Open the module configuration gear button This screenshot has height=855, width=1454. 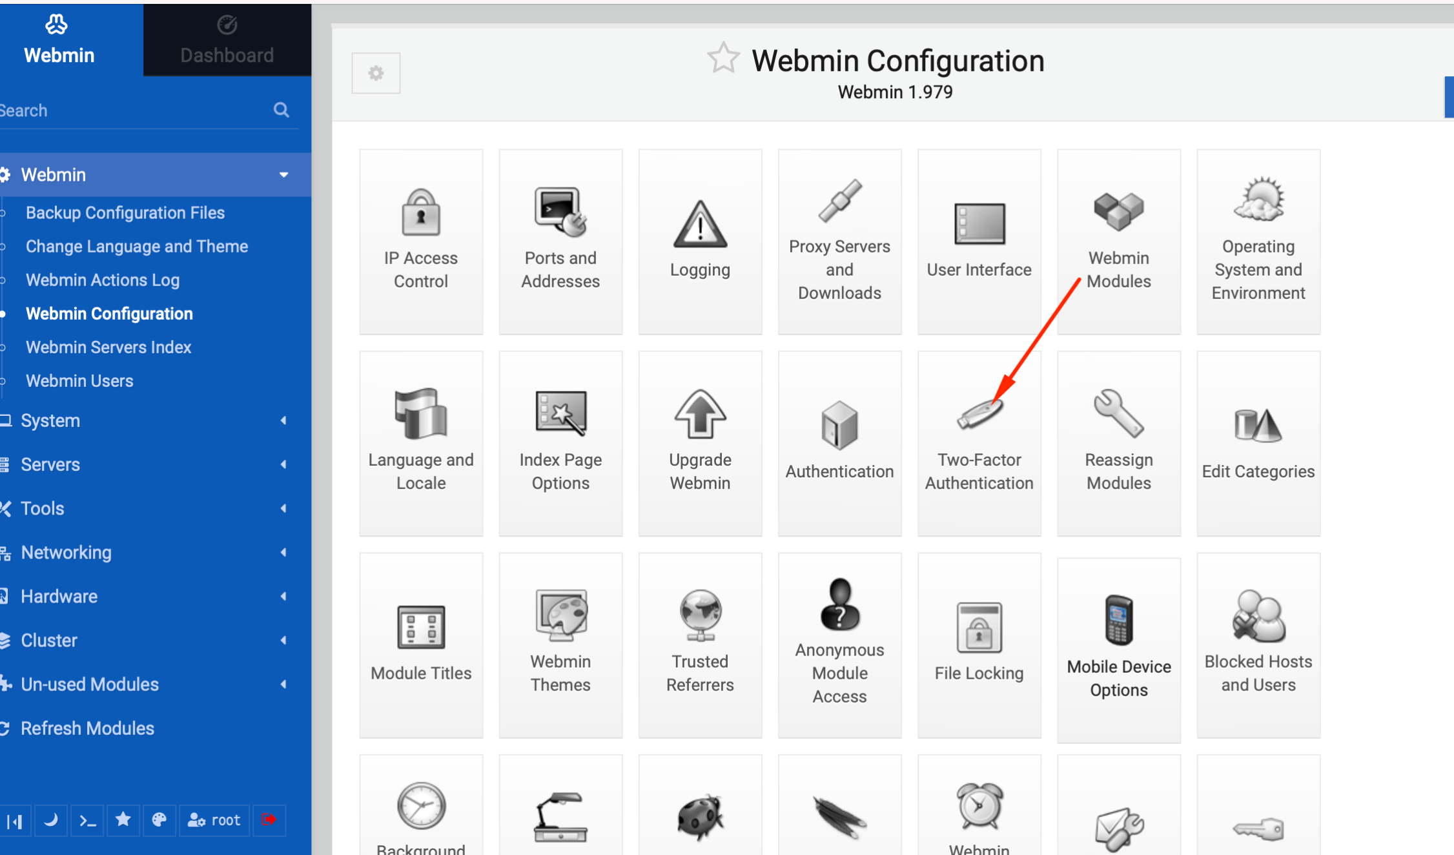(376, 73)
